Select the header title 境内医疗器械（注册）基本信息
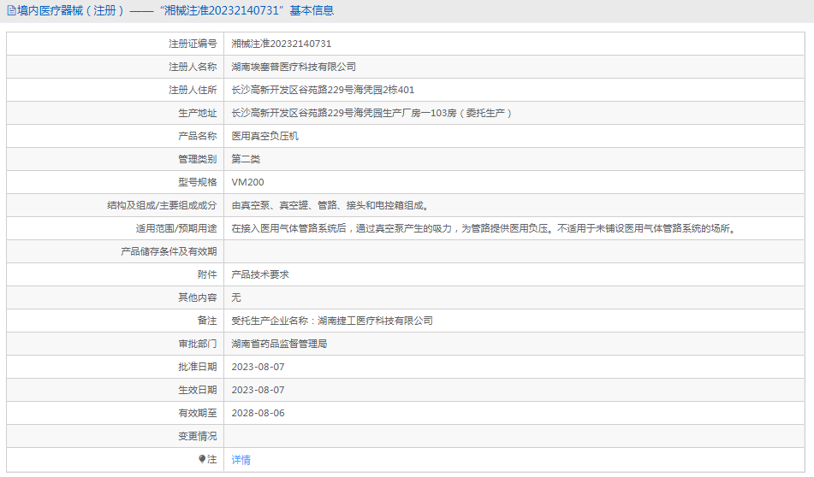 pyautogui.click(x=175, y=11)
